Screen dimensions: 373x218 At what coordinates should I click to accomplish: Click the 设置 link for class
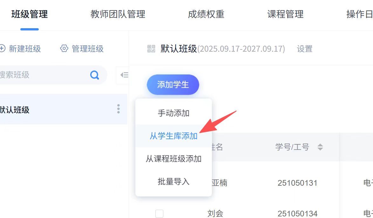tap(305, 49)
